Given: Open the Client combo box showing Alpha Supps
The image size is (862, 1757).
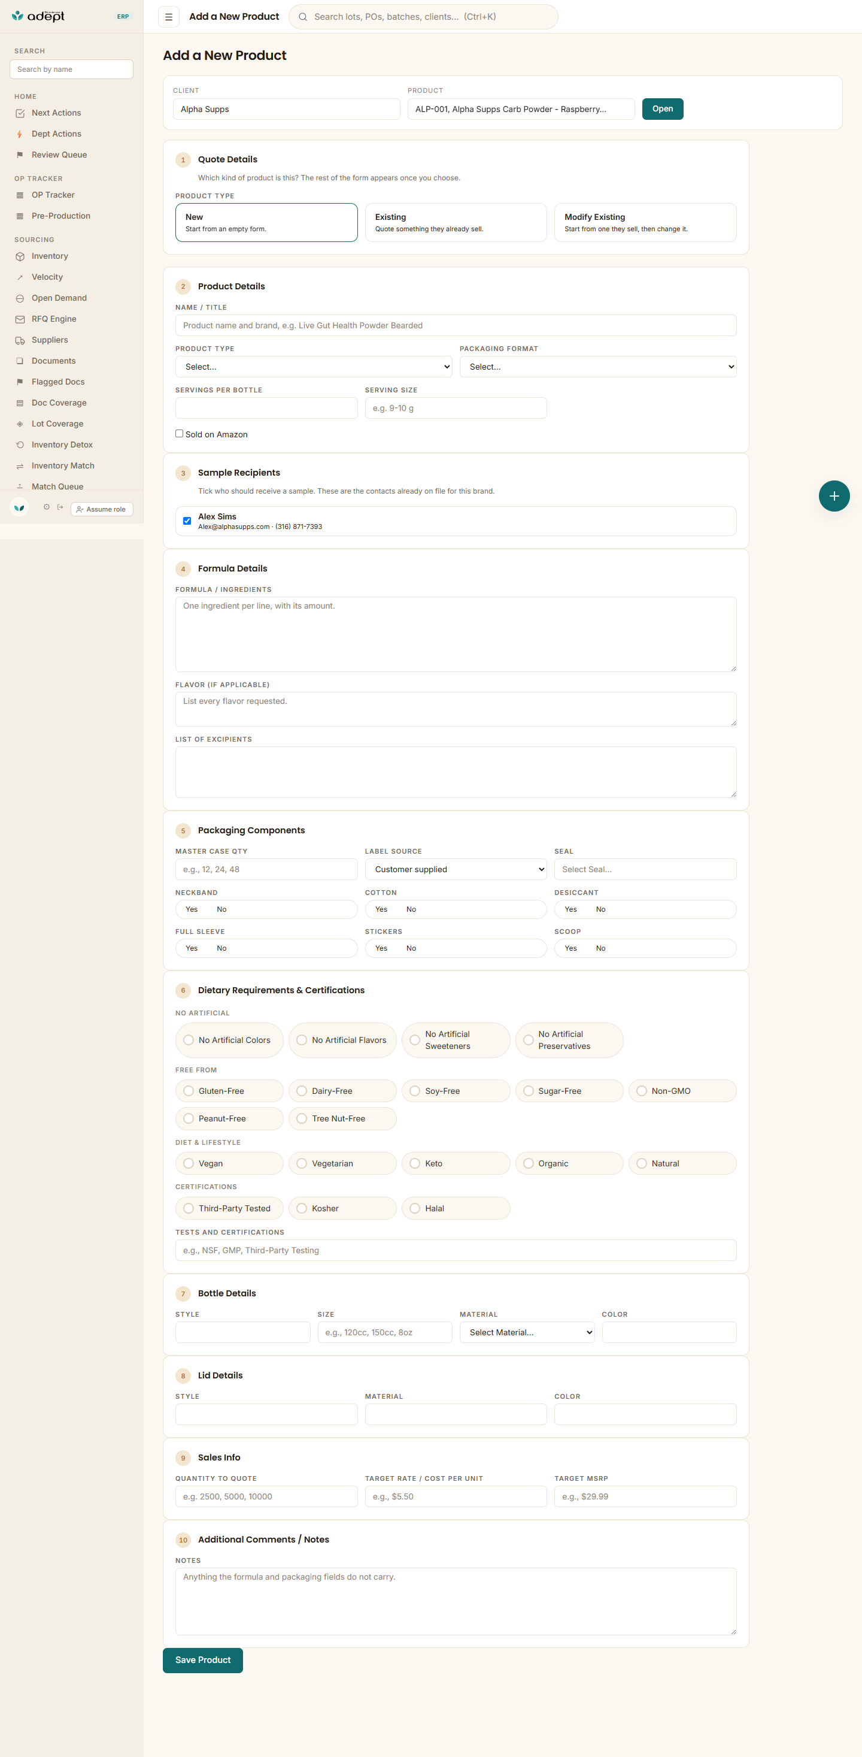Looking at the screenshot, I should click(286, 109).
